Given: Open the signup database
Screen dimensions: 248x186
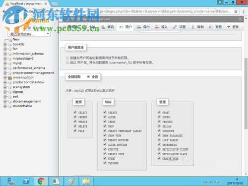Looking at the screenshot, I should [18, 92].
